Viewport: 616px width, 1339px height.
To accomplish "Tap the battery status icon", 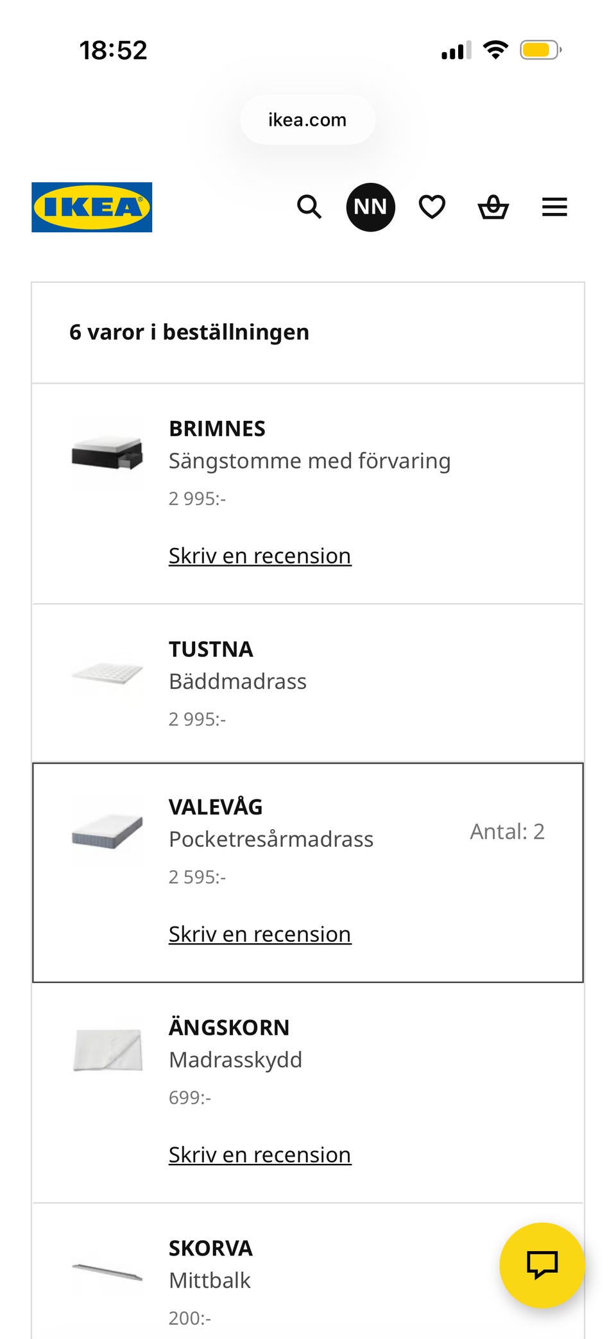I will [541, 50].
